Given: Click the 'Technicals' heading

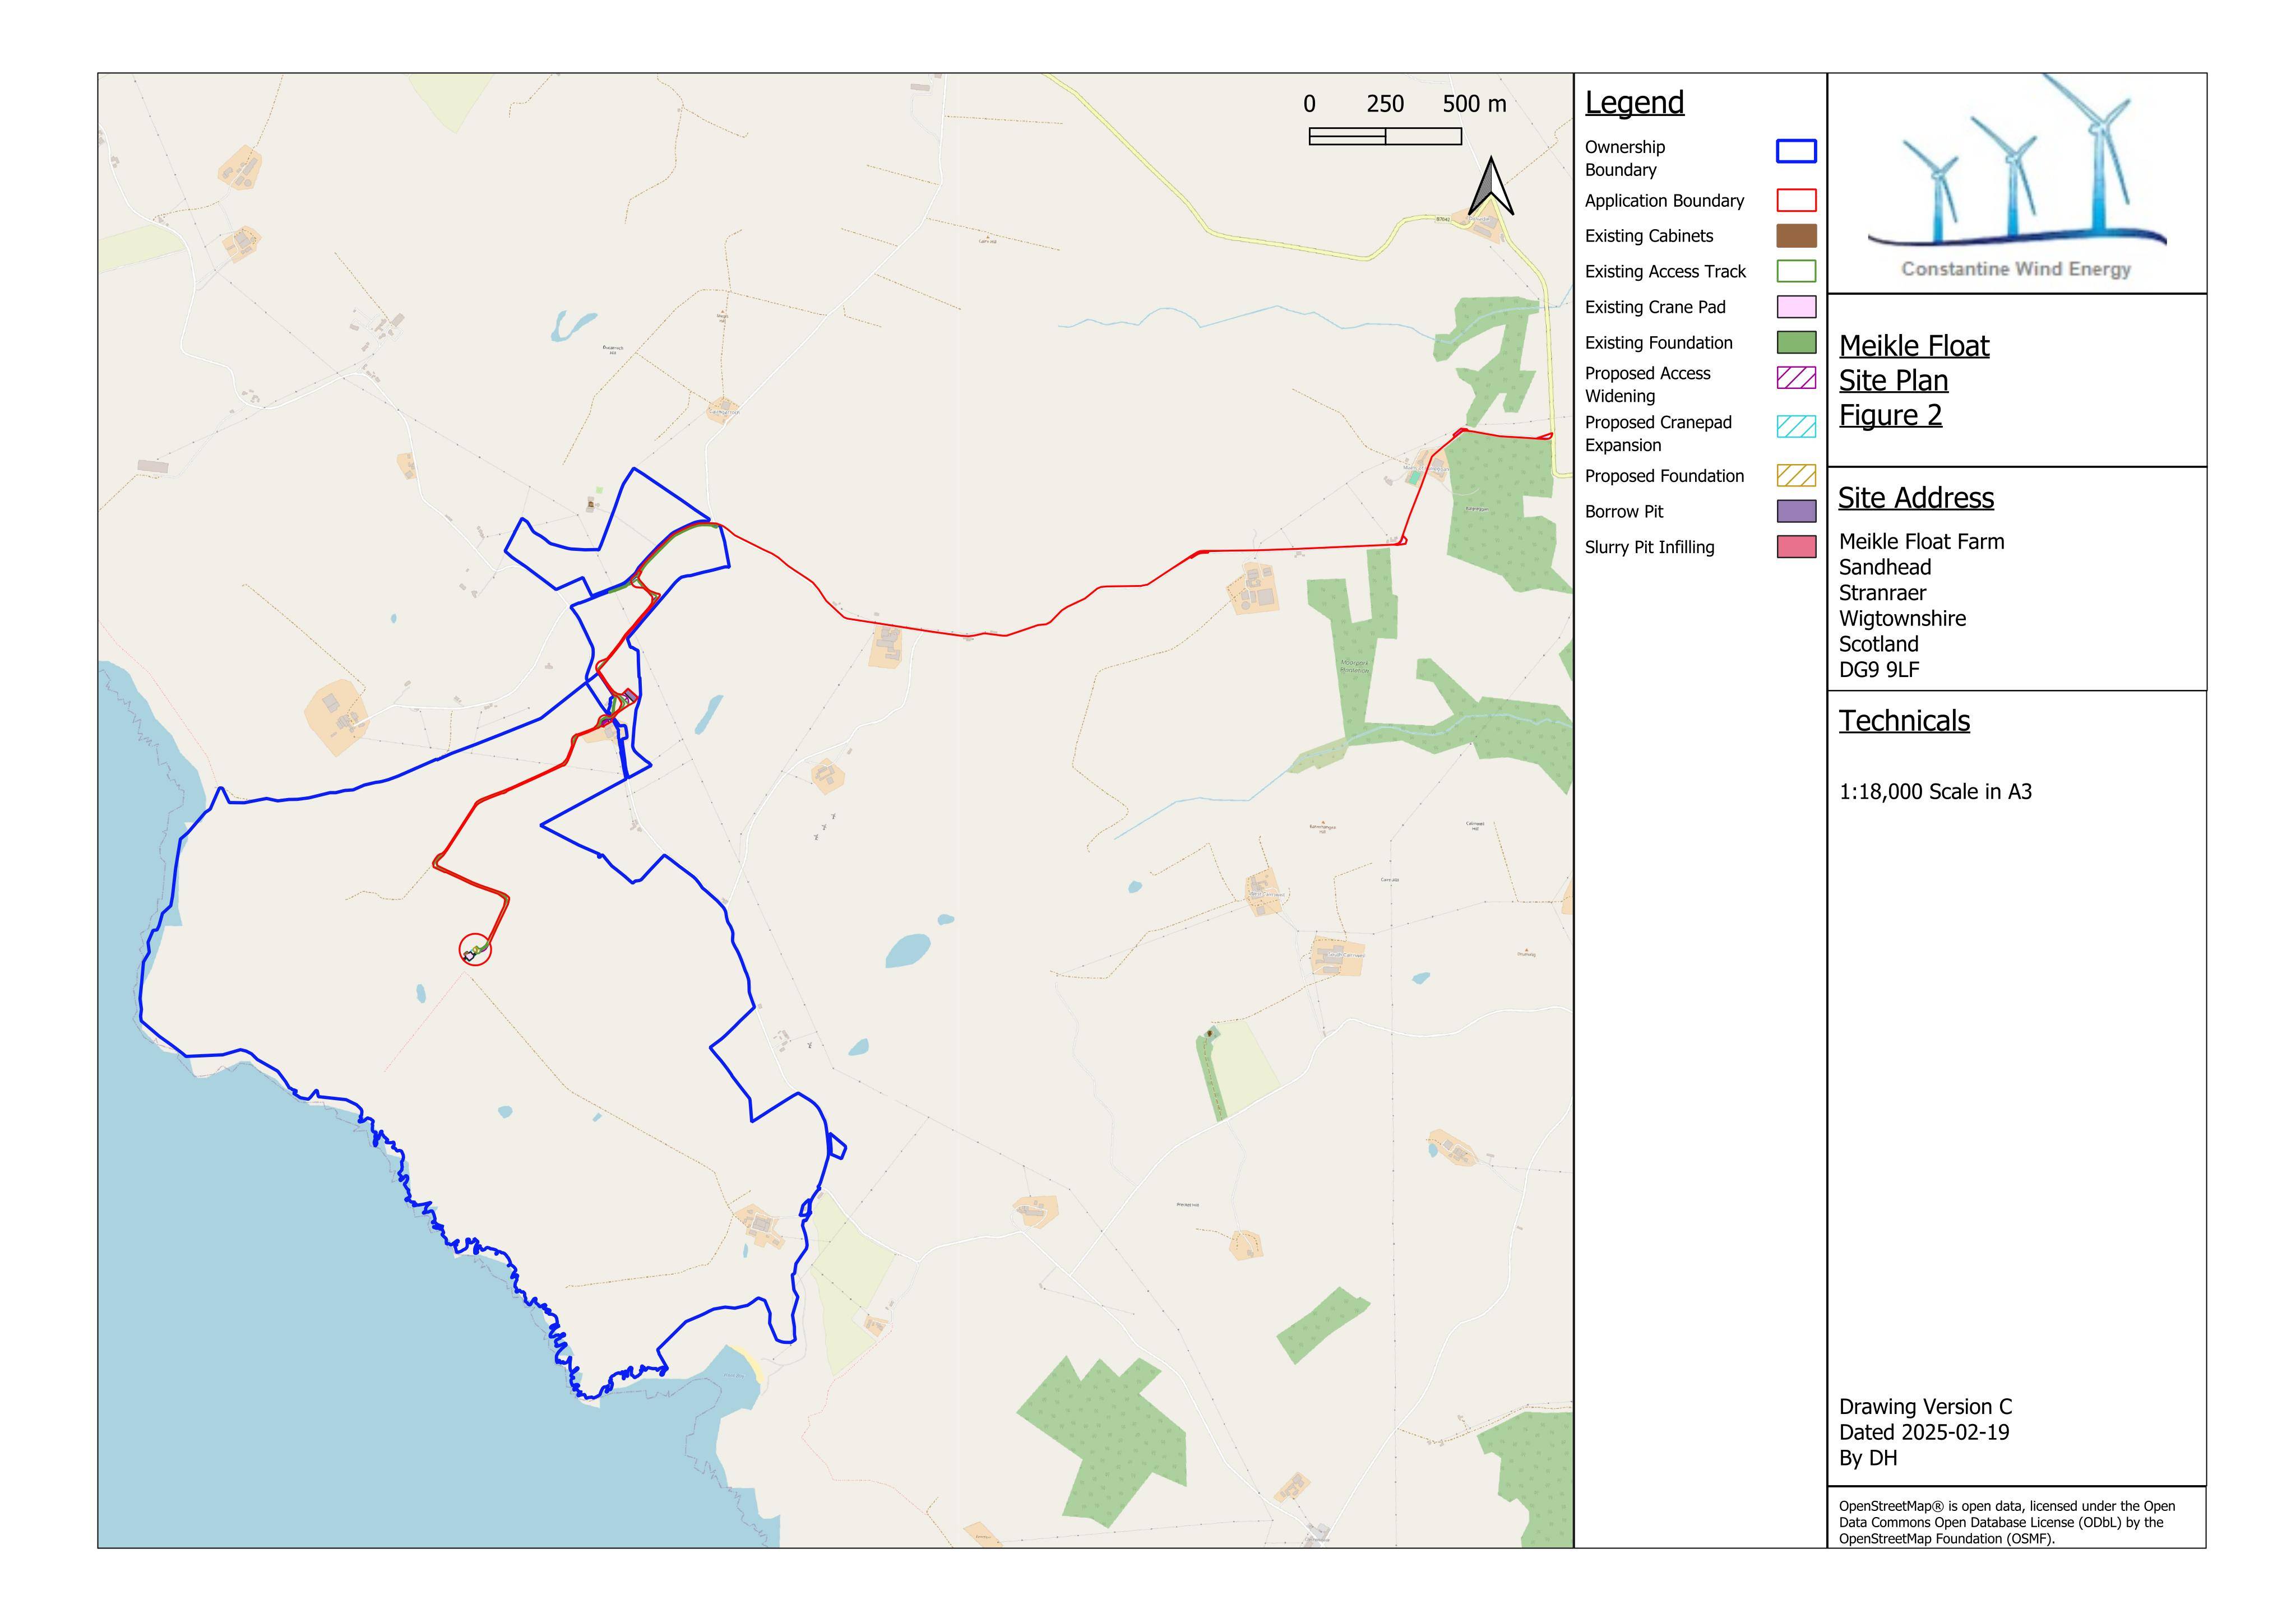Looking at the screenshot, I should click(x=1904, y=721).
